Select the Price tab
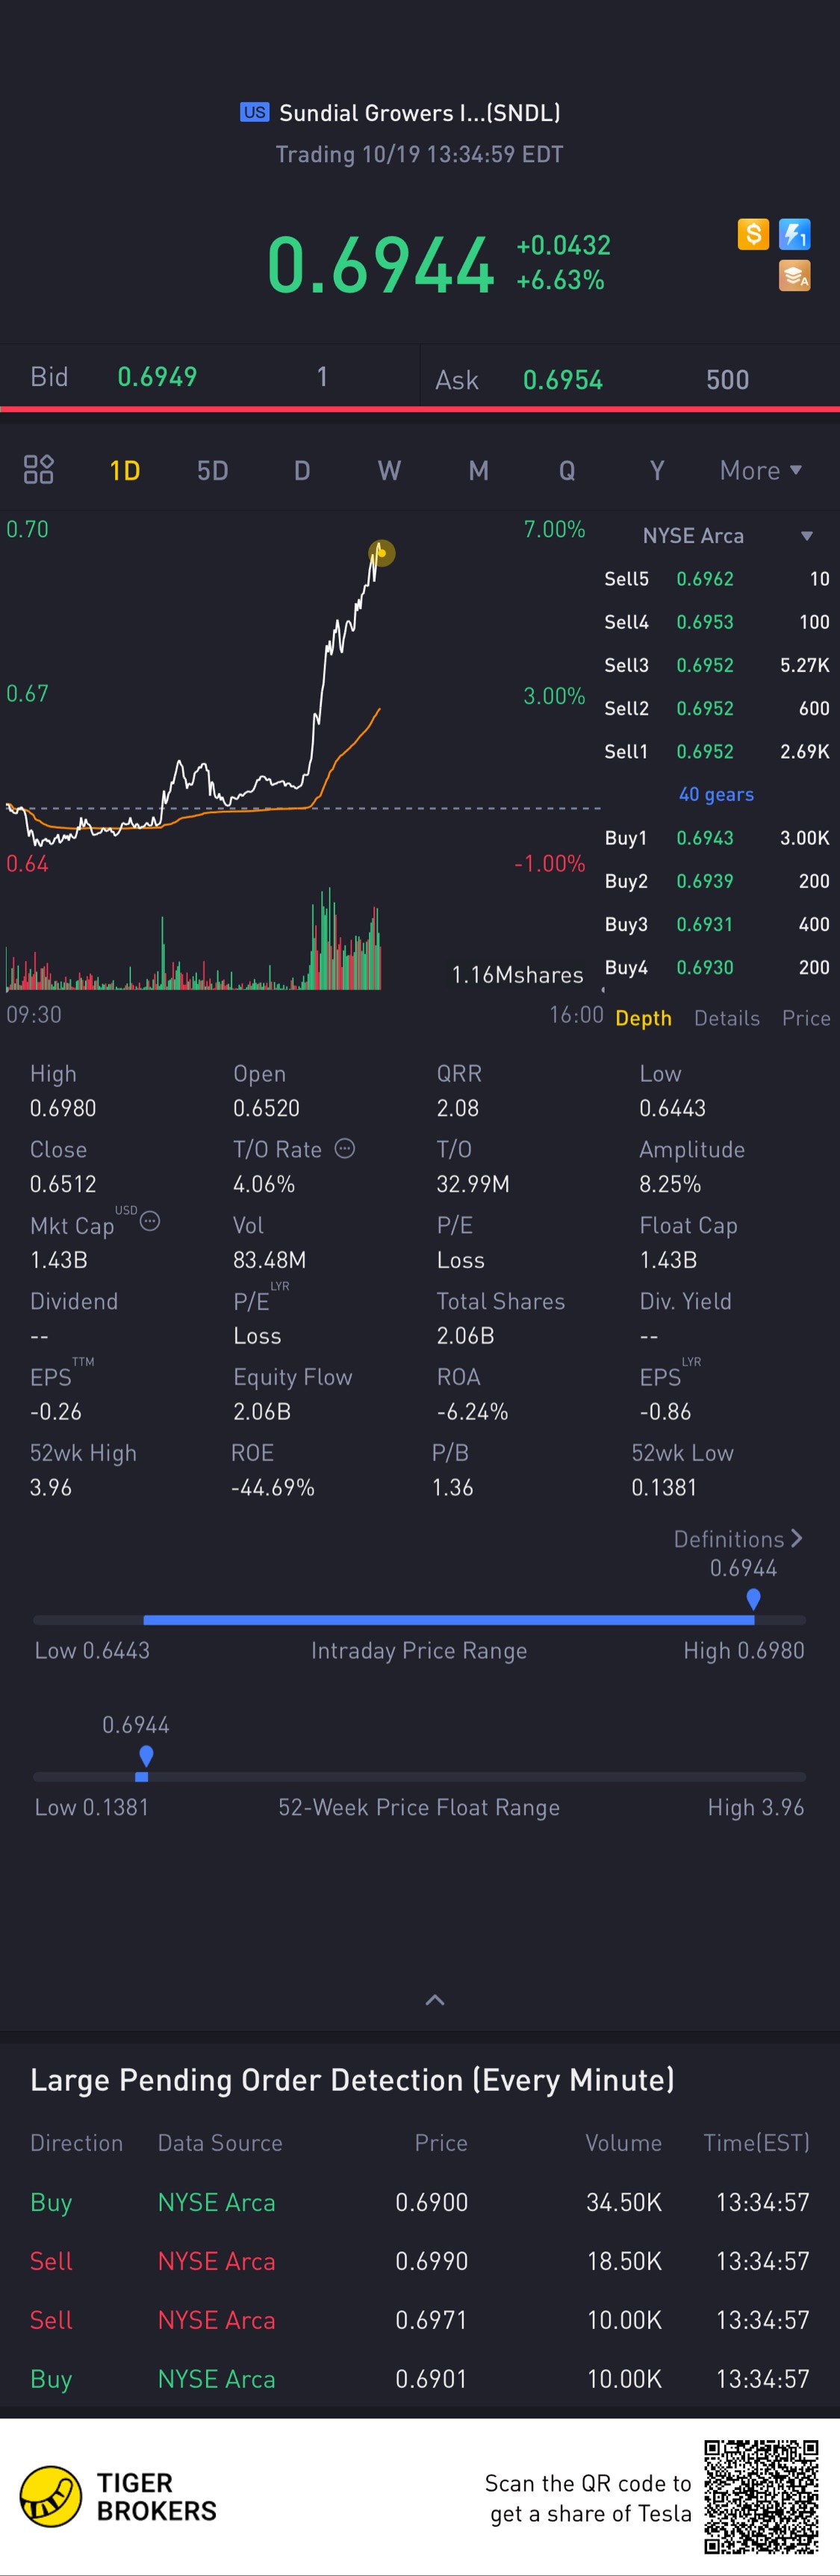 [x=806, y=1018]
